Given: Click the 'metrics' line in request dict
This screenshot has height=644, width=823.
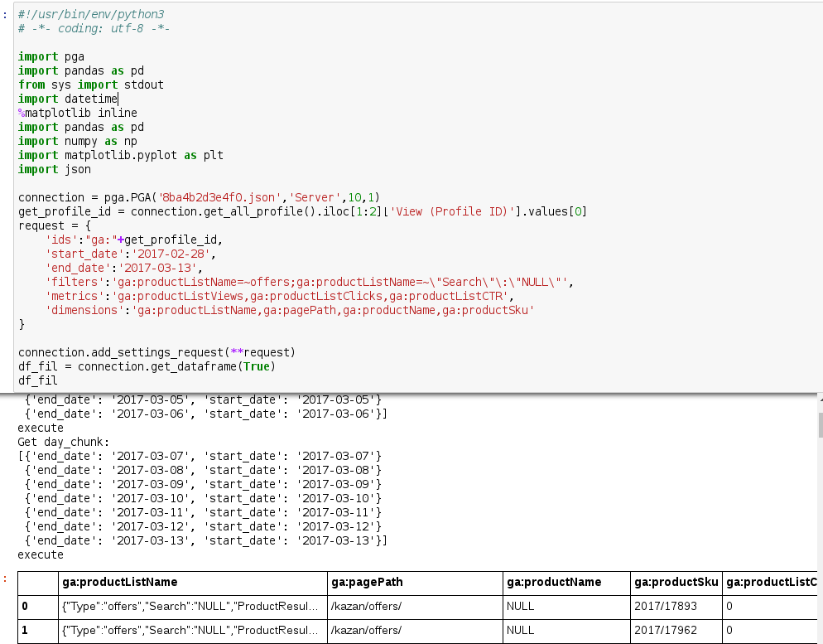Looking at the screenshot, I should (x=280, y=297).
